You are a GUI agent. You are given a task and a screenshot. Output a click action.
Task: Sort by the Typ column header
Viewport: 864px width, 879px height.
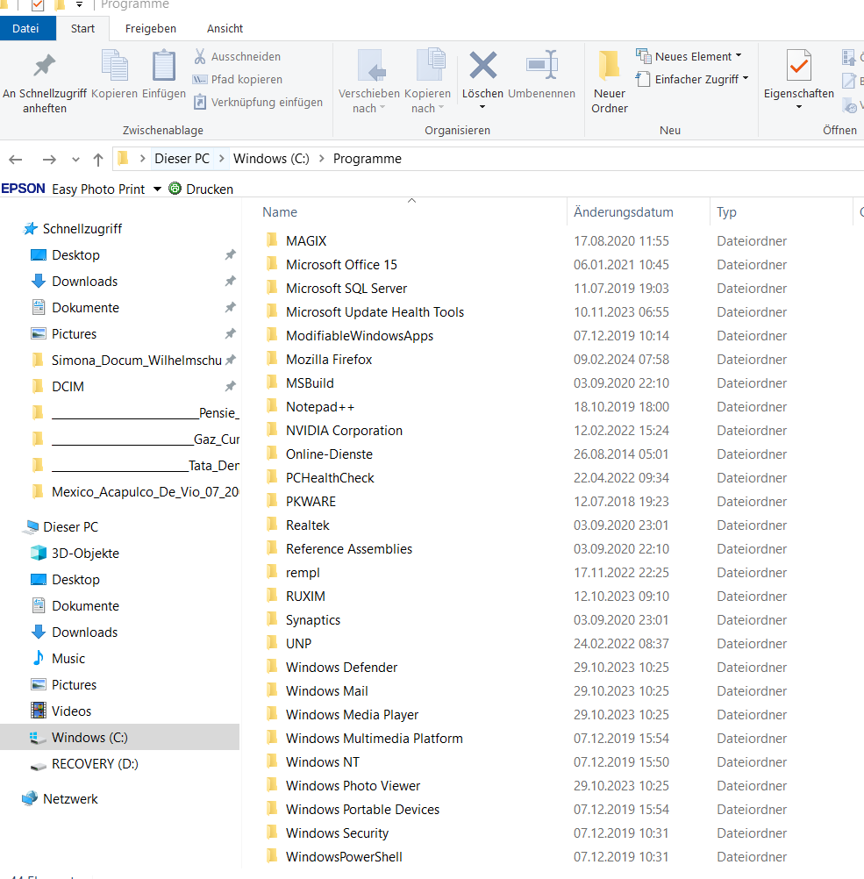[726, 212]
